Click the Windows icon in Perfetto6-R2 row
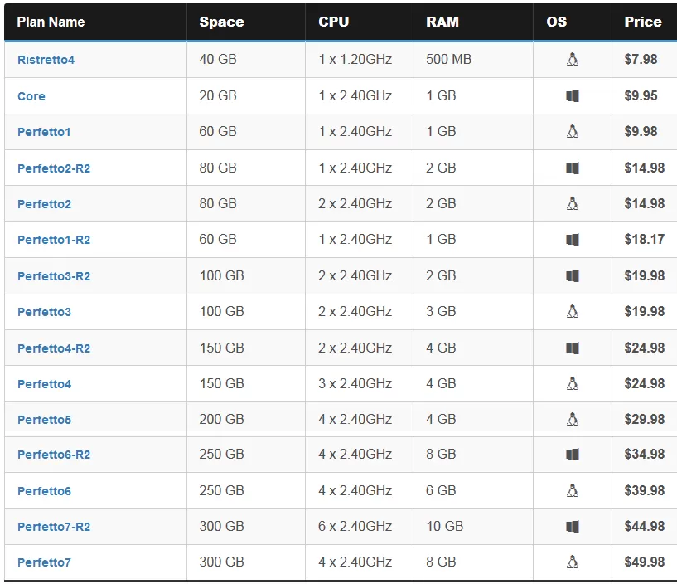The width and height of the screenshot is (677, 584). (572, 455)
